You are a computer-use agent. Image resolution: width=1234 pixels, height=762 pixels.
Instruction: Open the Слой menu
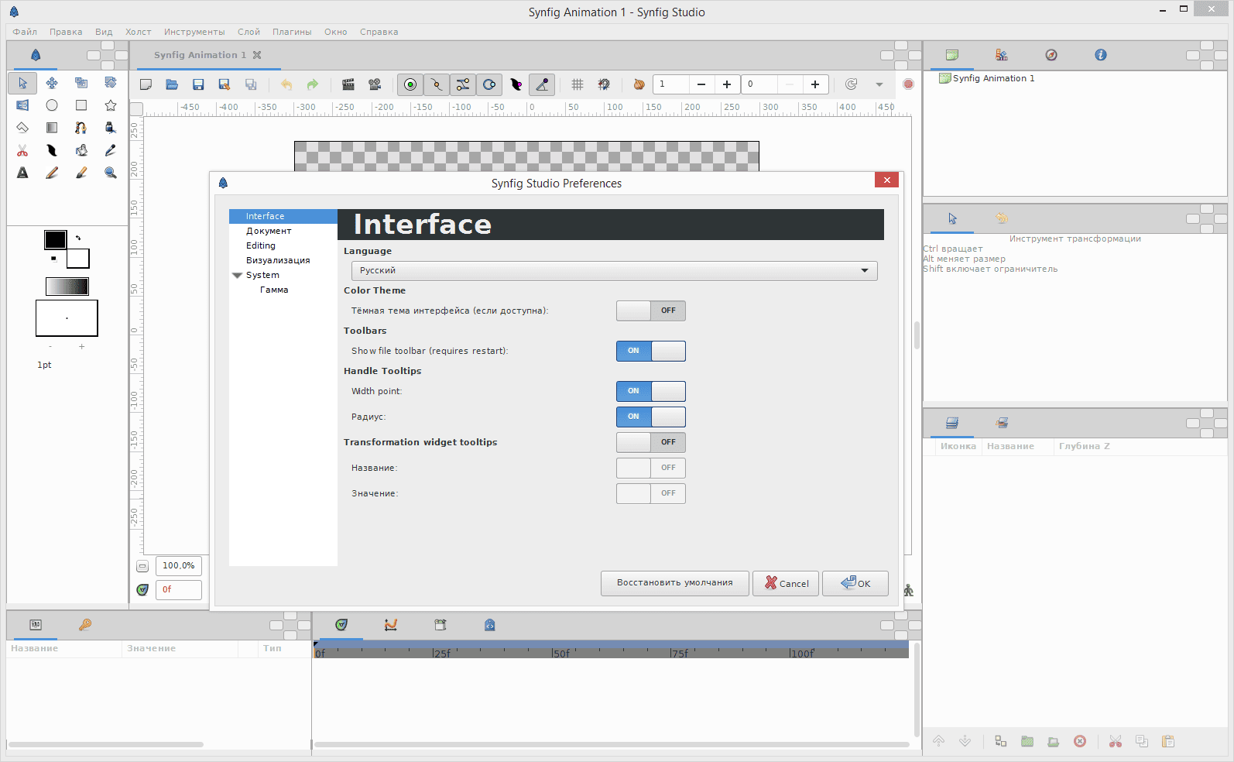point(249,32)
